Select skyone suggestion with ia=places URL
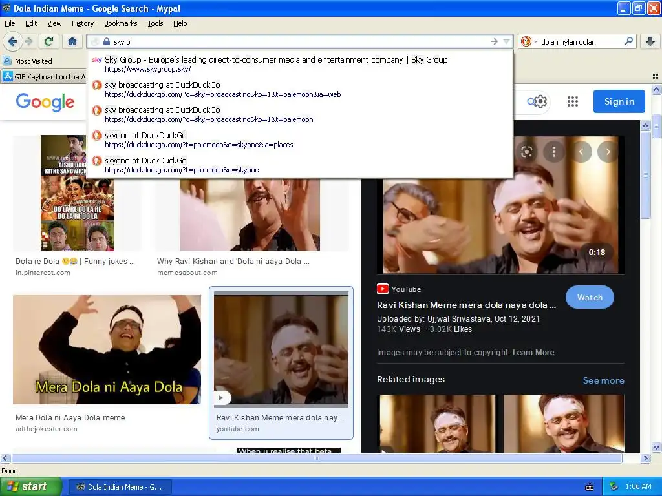The height and width of the screenshot is (496, 662). (300, 139)
